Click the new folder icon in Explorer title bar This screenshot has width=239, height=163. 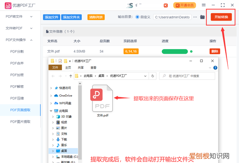[65, 61]
